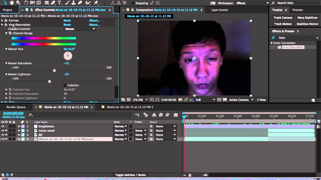
Task: Click the Draft 3D icon in timeline
Action: (x=146, y=115)
